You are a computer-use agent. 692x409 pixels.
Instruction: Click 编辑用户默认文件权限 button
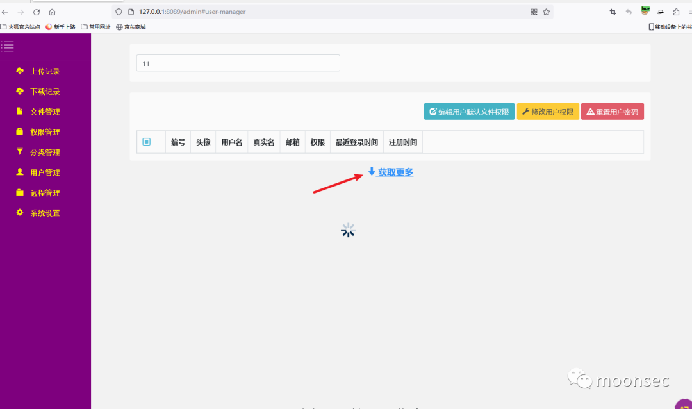click(469, 112)
